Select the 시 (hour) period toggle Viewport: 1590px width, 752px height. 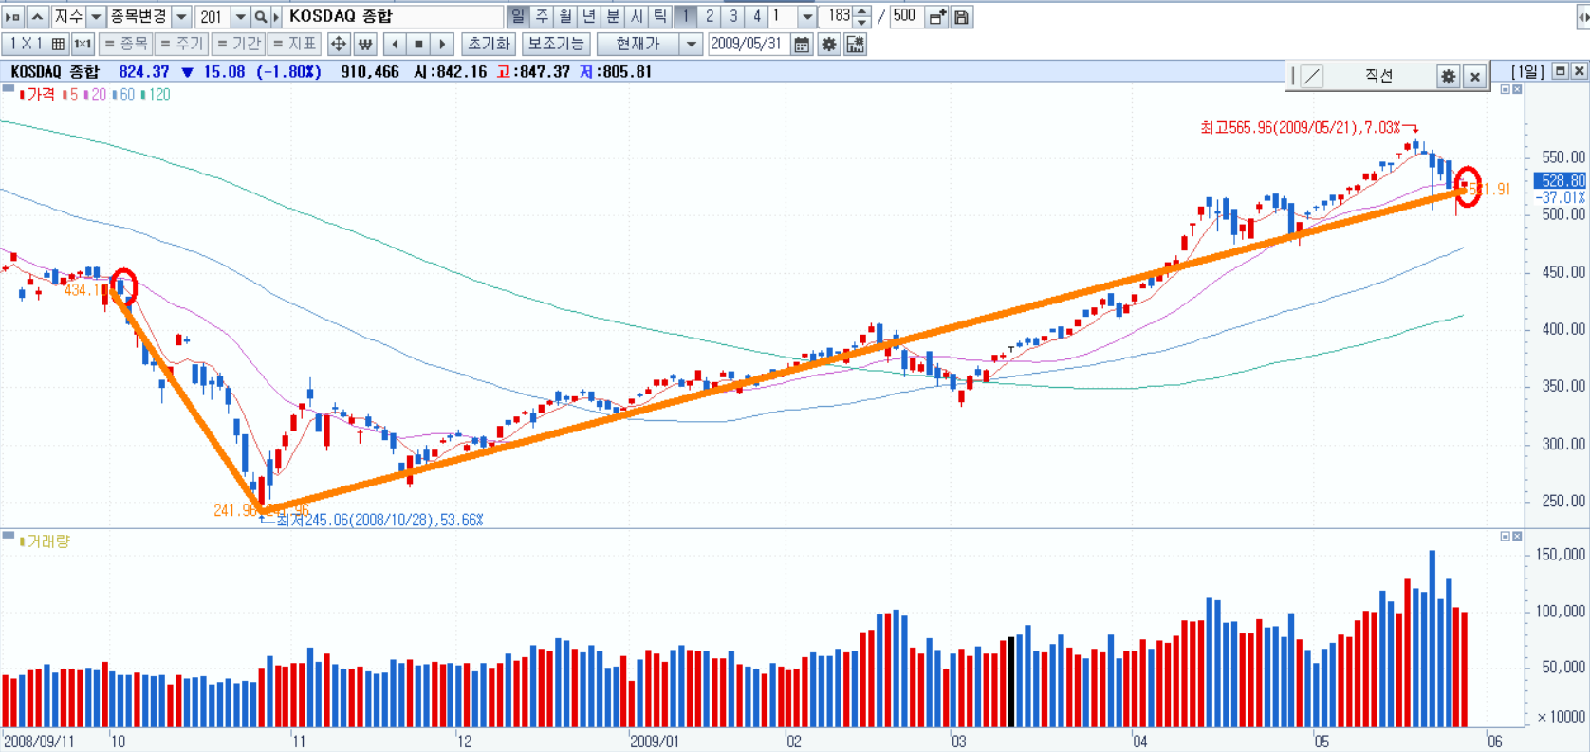click(x=637, y=17)
